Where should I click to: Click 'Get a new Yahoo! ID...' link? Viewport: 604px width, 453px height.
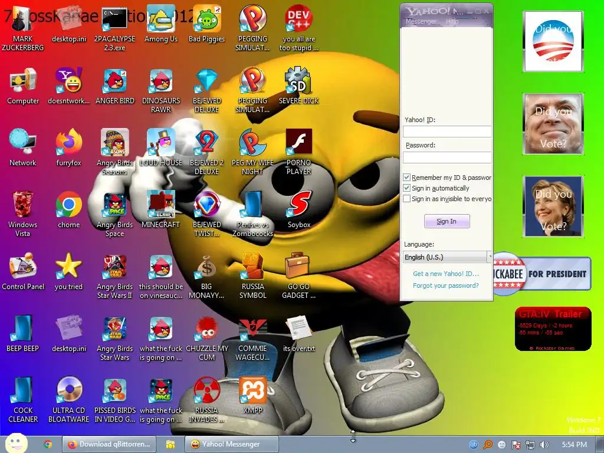tap(446, 274)
